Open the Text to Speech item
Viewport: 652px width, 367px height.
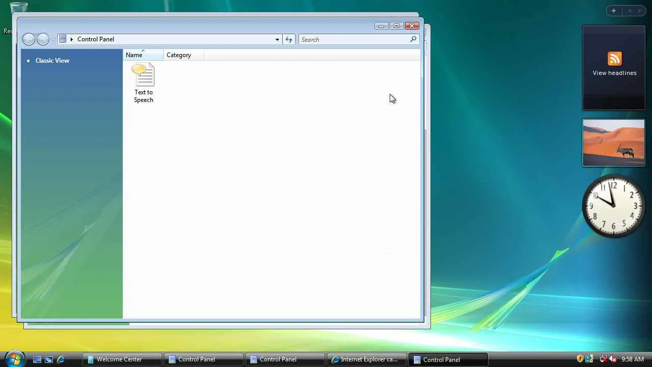[144, 83]
